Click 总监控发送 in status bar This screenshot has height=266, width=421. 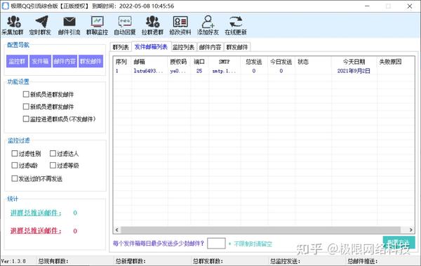coord(285,261)
